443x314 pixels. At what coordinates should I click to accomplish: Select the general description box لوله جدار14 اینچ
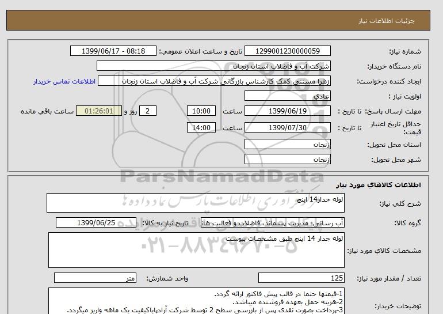tap(196, 203)
